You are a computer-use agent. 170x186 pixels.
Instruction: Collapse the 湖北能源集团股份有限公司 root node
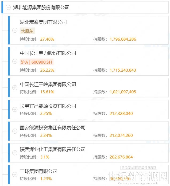8,7
